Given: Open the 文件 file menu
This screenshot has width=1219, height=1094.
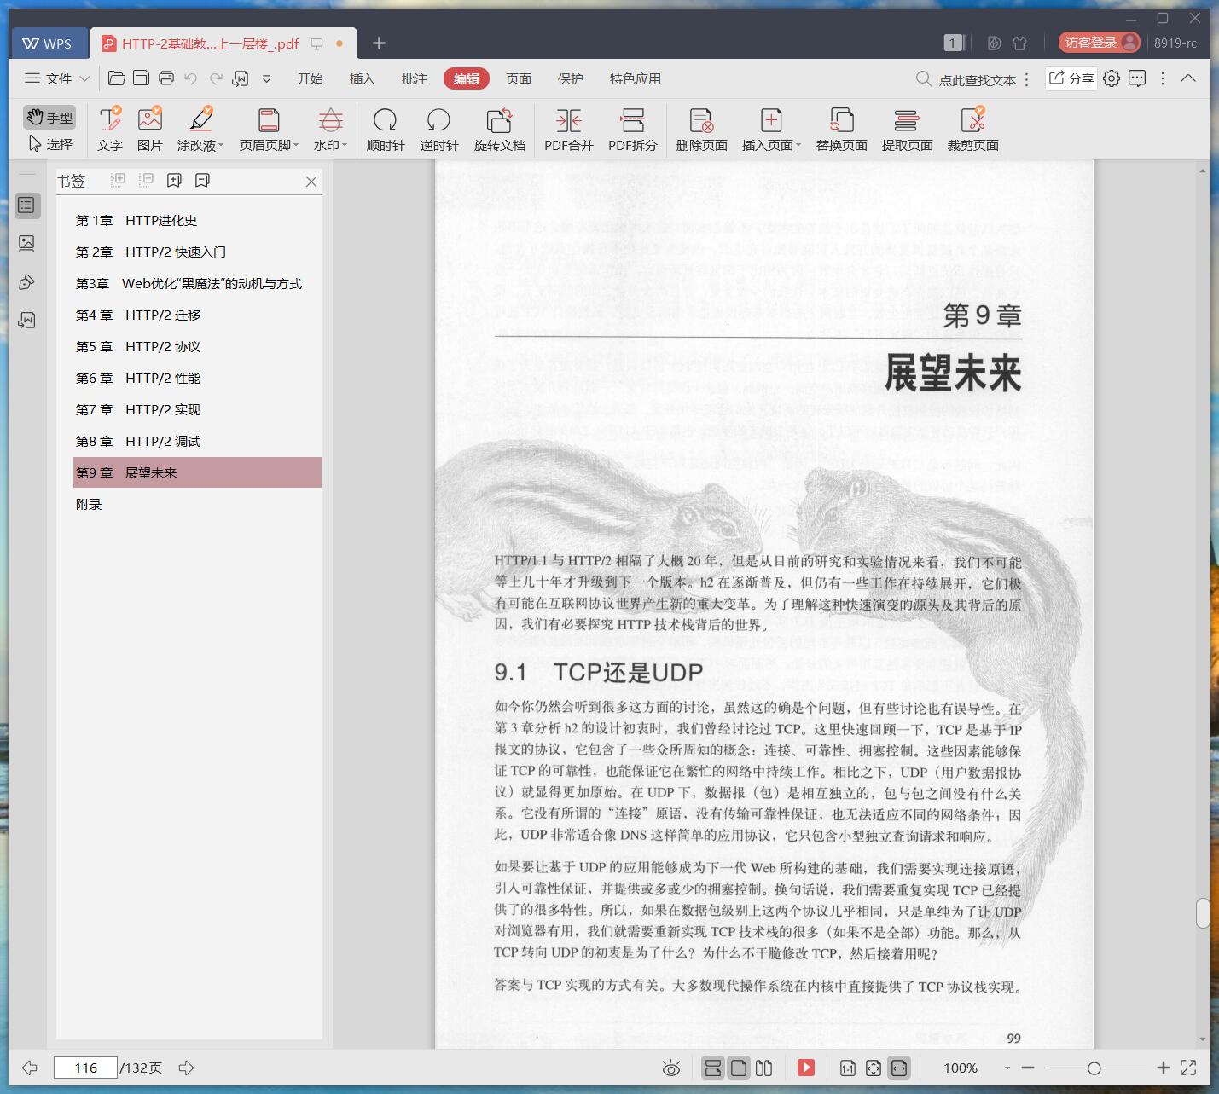Looking at the screenshot, I should pyautogui.click(x=56, y=78).
